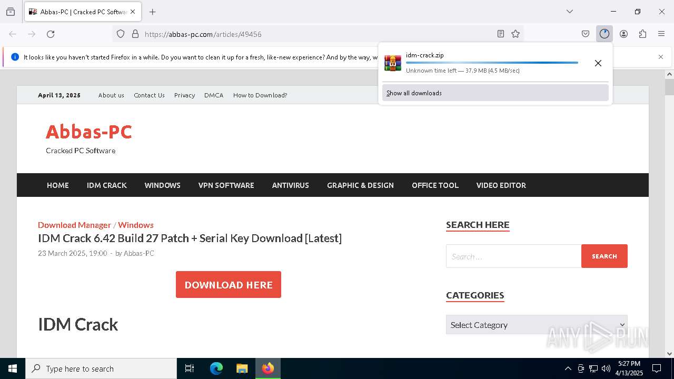
Task: Toggle the downloads panel button
Action: [x=604, y=34]
